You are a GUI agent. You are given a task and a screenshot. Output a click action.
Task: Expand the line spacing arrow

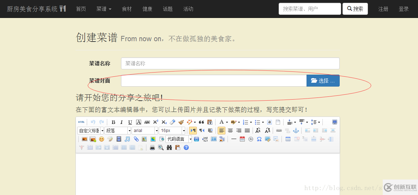click(x=319, y=122)
